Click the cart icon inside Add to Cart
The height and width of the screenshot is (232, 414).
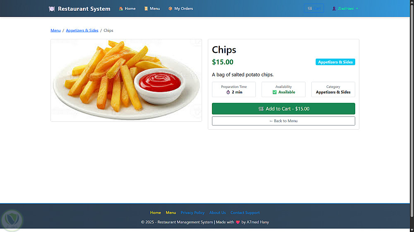click(261, 109)
